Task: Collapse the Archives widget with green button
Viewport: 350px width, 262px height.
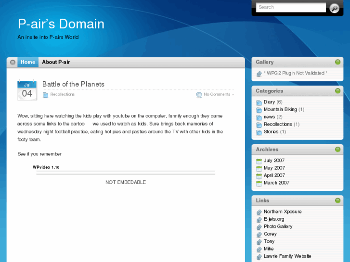Action: (x=337, y=150)
